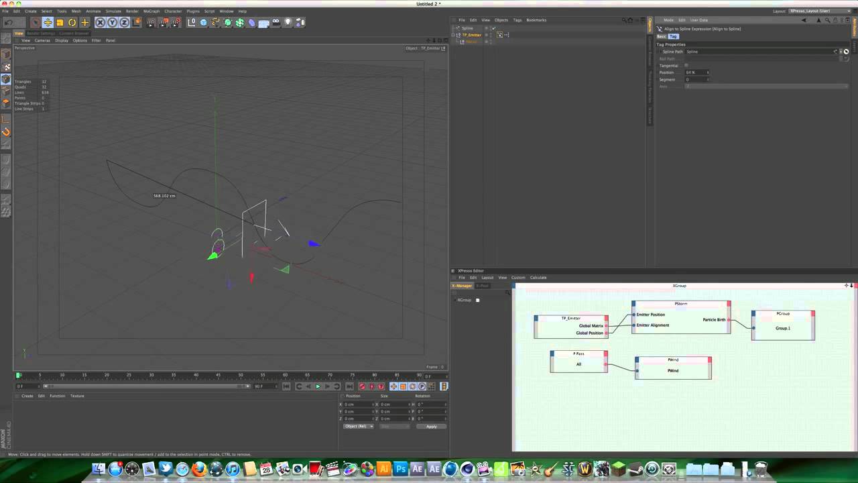This screenshot has height=483, width=858.
Task: Open the green generator objects icon
Action: click(228, 22)
